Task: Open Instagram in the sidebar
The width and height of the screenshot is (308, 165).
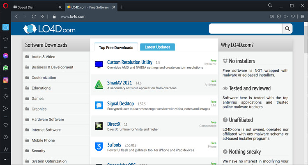Action: (5, 80)
